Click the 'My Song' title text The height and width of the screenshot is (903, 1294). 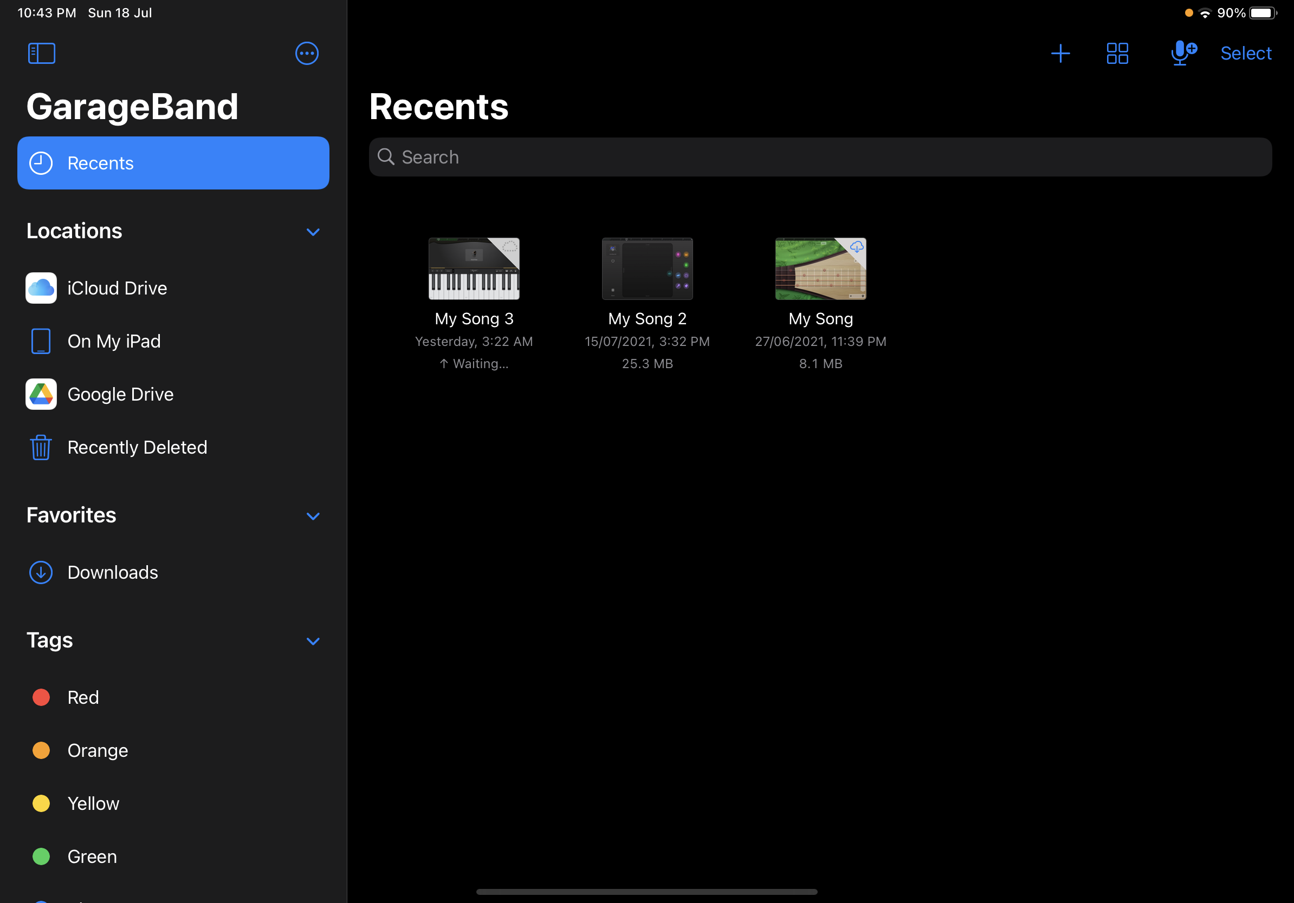820,319
